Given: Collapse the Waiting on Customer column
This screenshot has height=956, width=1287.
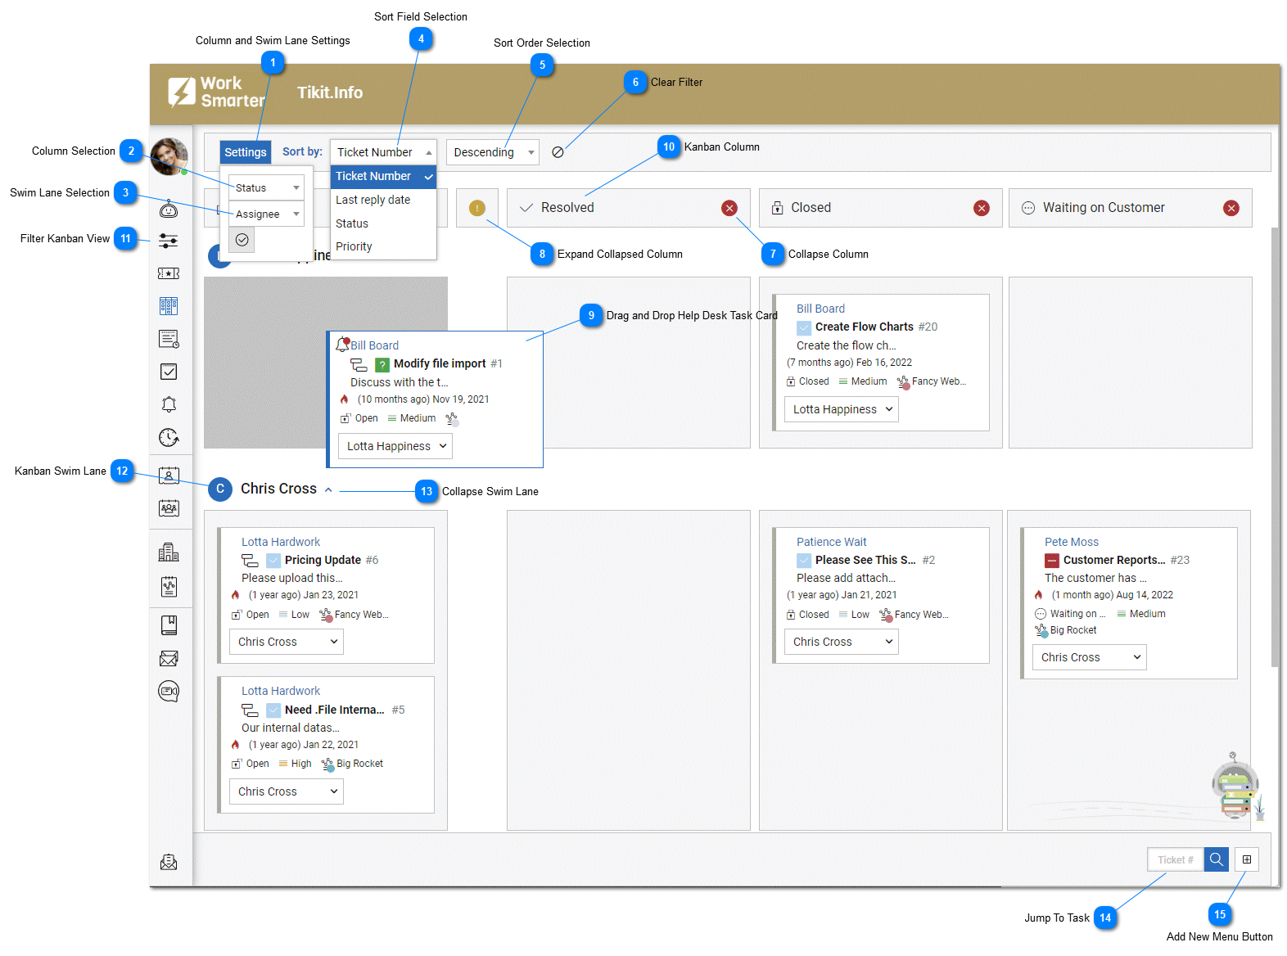Looking at the screenshot, I should coord(1231,208).
